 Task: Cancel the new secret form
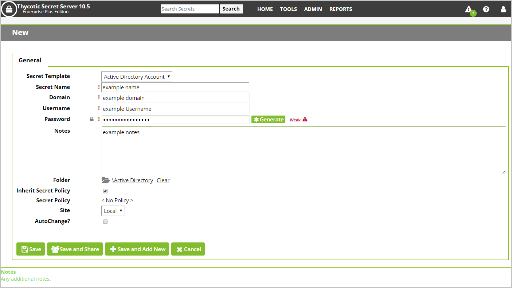188,249
